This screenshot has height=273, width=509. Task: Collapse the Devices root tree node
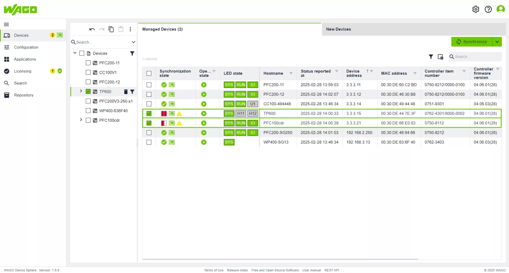pyautogui.click(x=75, y=53)
